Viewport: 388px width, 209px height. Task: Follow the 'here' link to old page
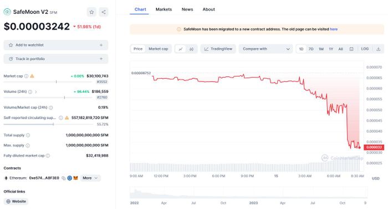pyautogui.click(x=334, y=29)
